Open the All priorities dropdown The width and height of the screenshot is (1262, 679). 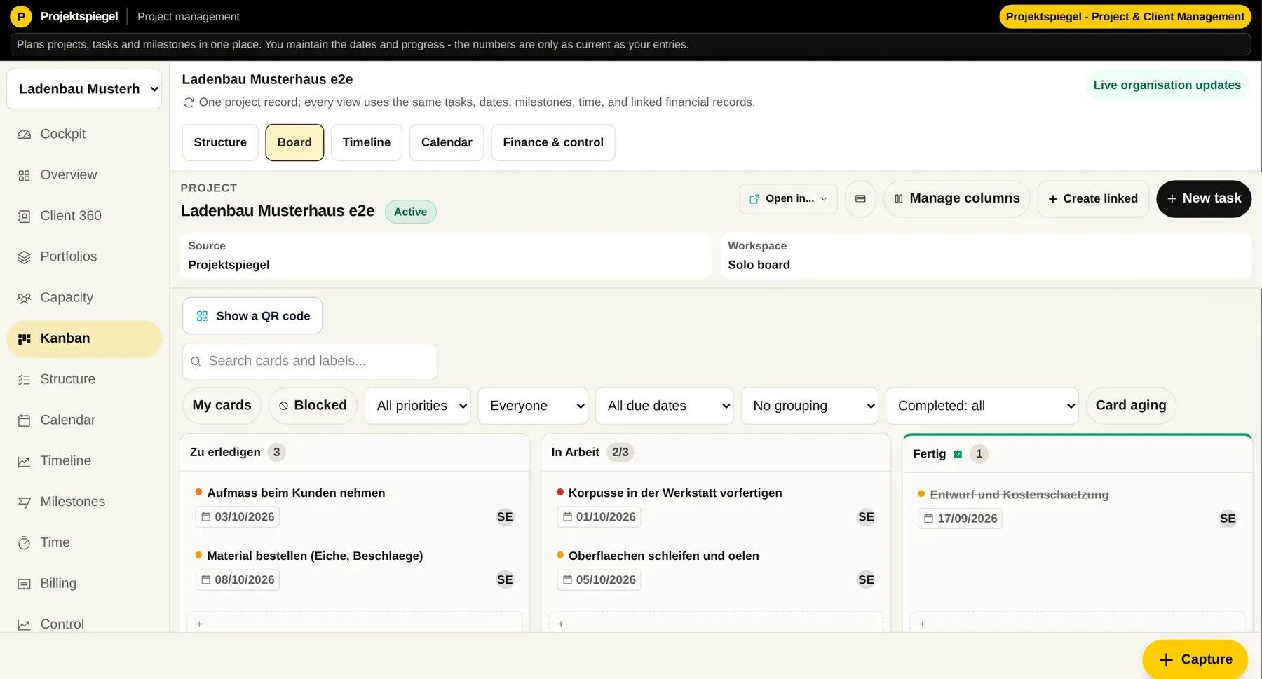coord(418,406)
